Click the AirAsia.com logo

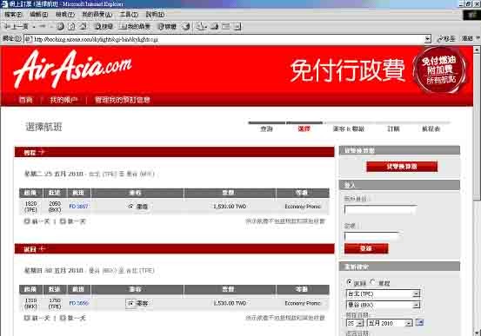click(x=73, y=69)
